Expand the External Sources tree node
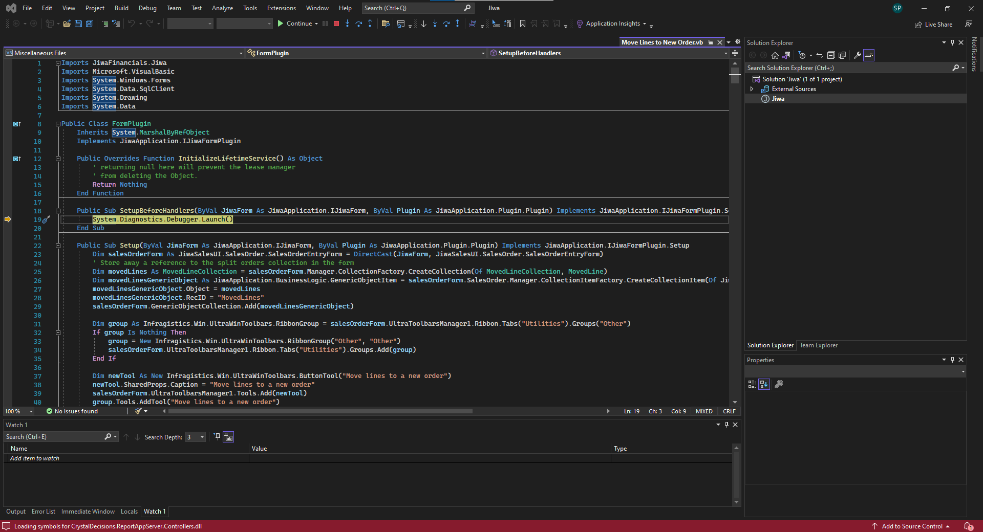Viewport: 983px width, 532px height. coord(752,89)
